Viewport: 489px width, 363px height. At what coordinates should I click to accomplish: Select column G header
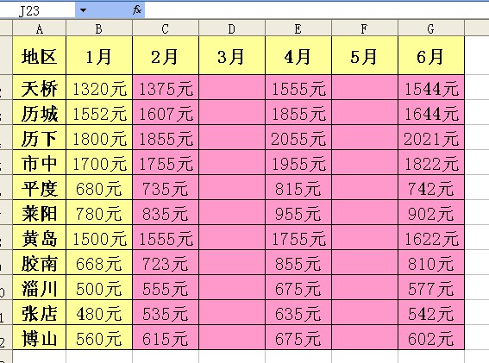click(x=431, y=28)
